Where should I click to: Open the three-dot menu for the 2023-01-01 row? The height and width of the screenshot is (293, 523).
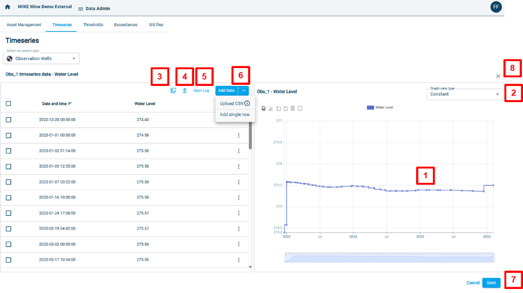[239, 136]
